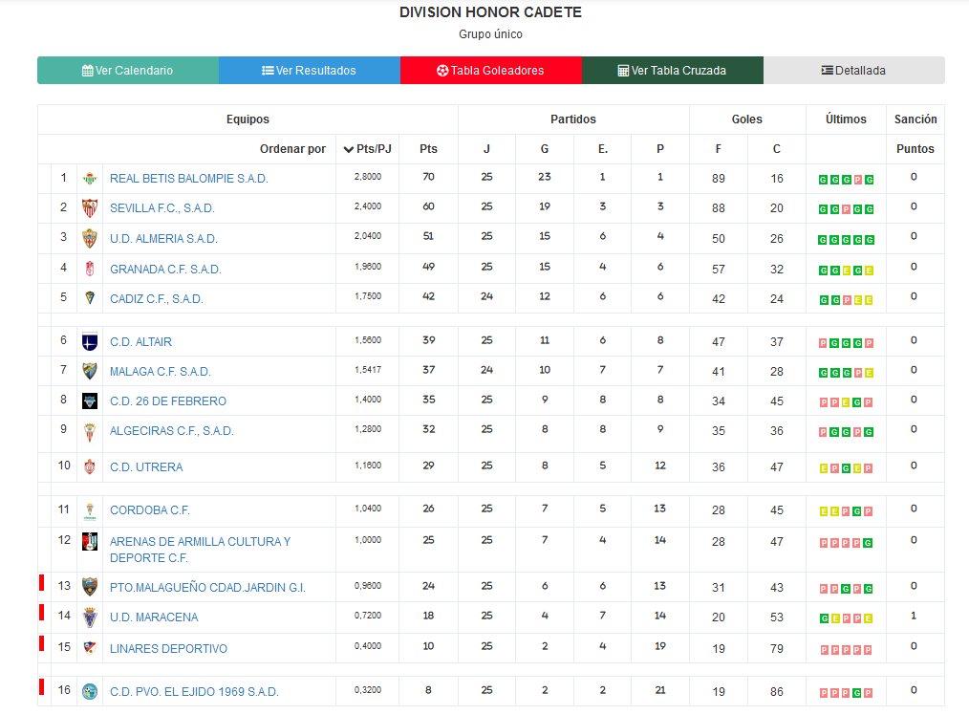Open CADIZ C.F., S.A.D. link
This screenshot has width=969, height=715.
(157, 299)
